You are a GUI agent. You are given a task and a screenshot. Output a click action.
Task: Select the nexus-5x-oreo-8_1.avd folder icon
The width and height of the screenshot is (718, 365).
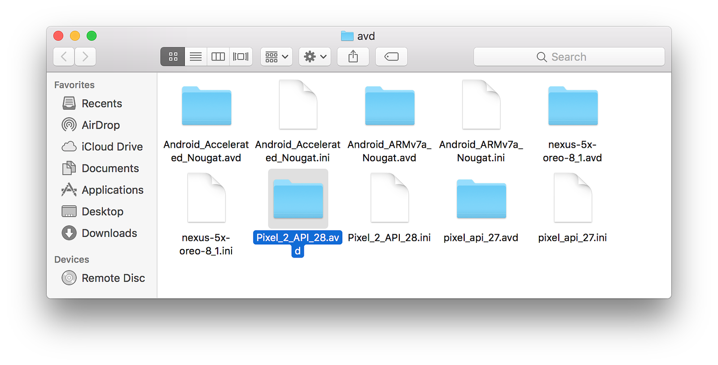(x=573, y=106)
